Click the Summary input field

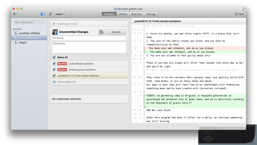(x=89, y=38)
